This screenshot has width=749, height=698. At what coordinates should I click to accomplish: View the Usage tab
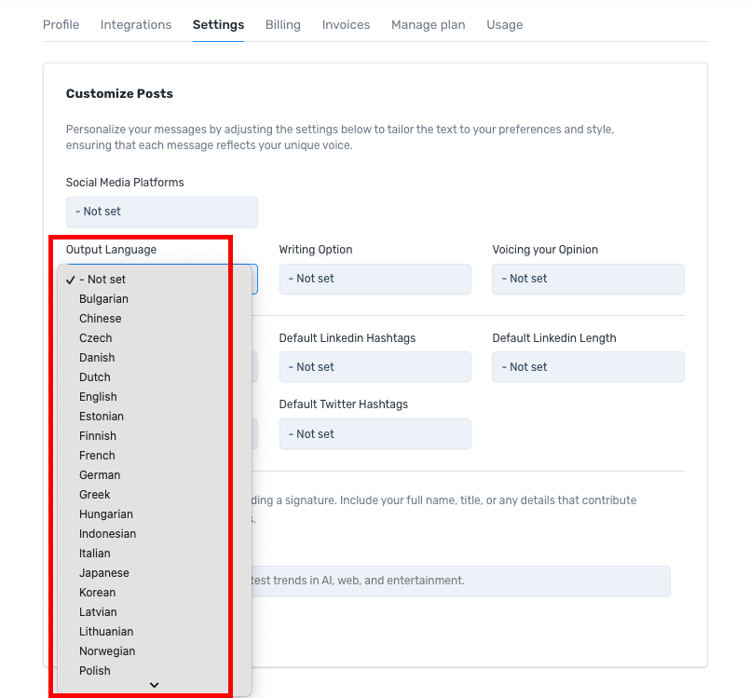tap(504, 25)
